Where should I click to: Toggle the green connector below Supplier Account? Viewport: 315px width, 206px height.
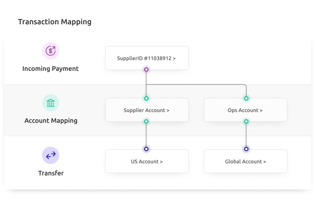click(x=146, y=121)
